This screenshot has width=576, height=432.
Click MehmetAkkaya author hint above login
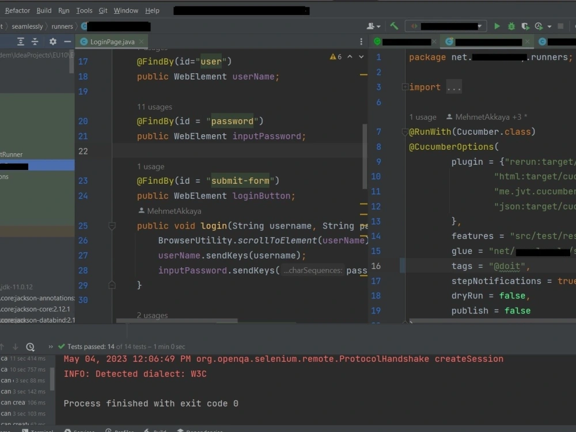point(170,211)
